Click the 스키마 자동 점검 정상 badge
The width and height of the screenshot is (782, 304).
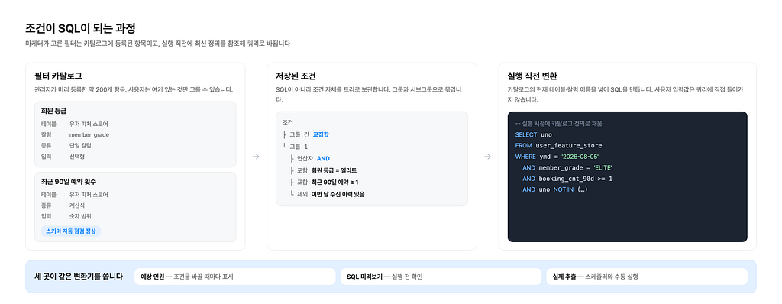71,231
